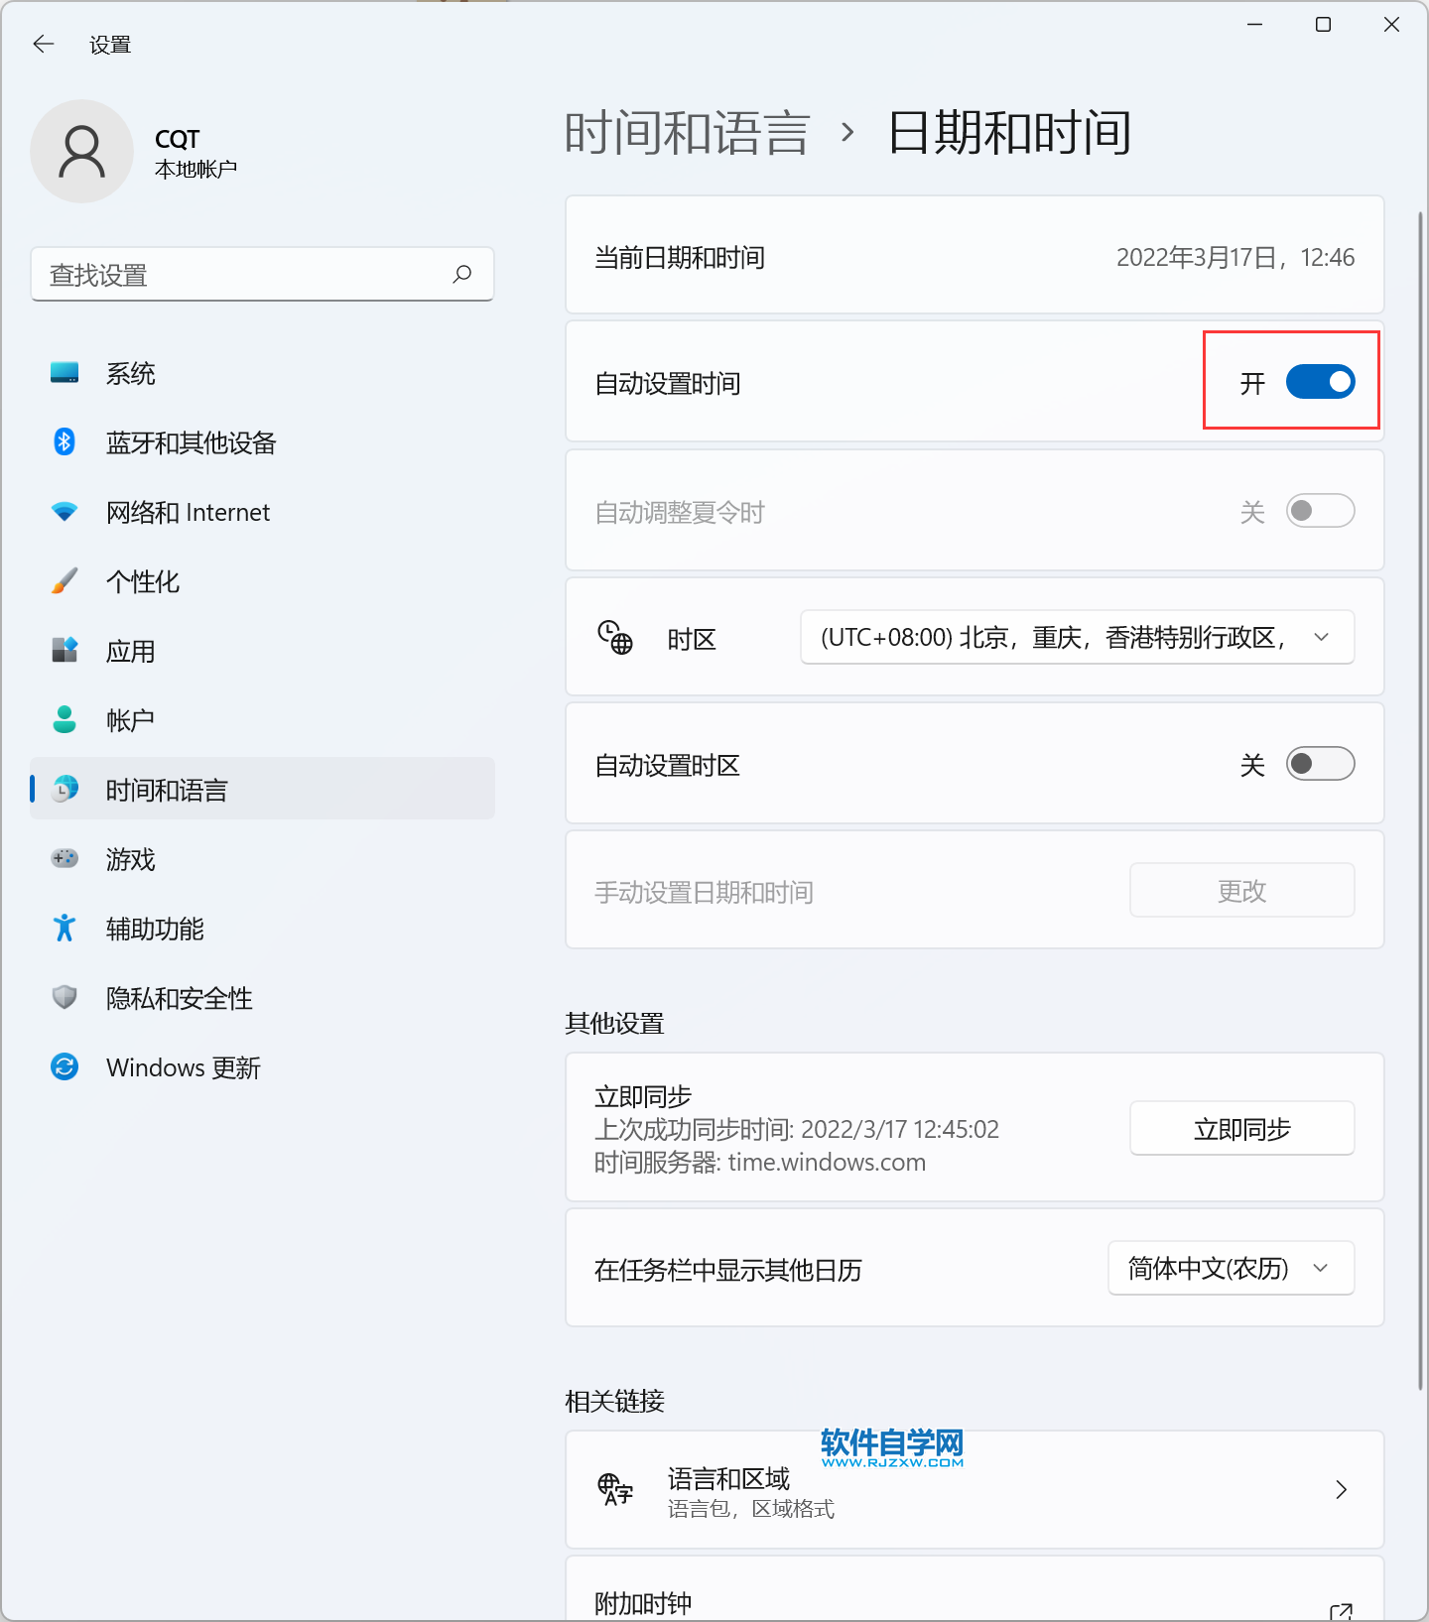Open the additional calendars dropdown
The height and width of the screenshot is (1622, 1429).
click(1231, 1268)
